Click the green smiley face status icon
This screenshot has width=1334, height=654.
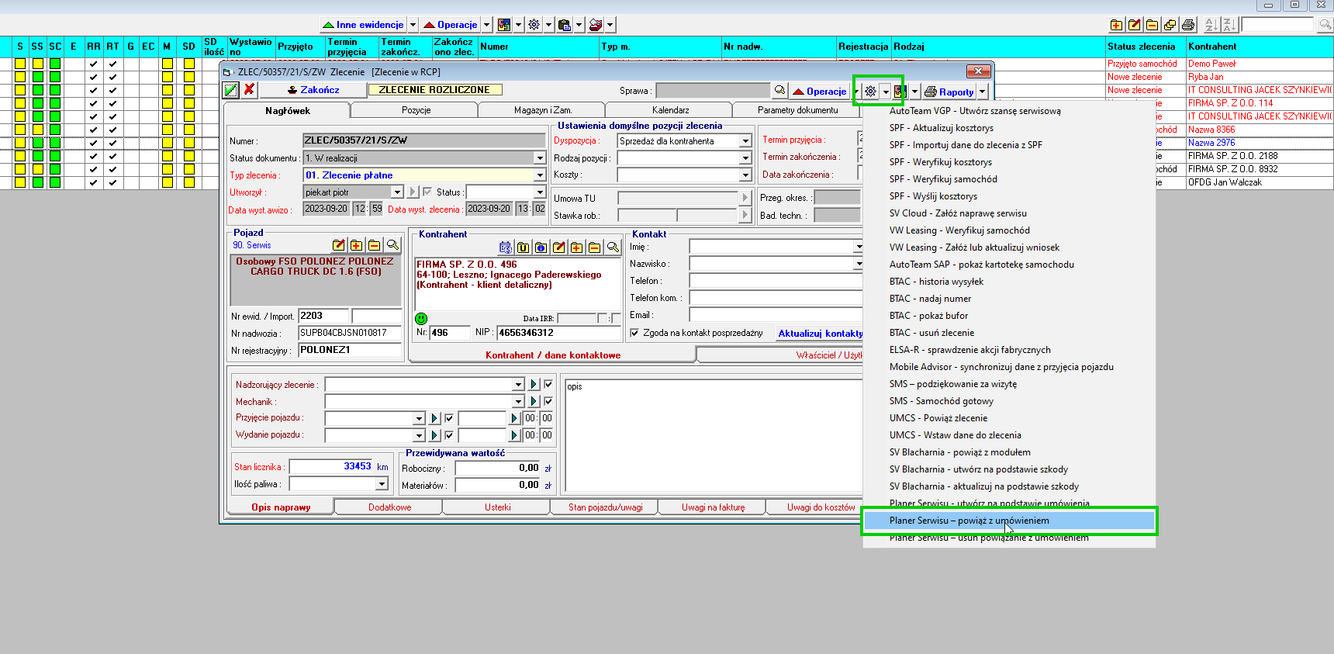tap(421, 318)
